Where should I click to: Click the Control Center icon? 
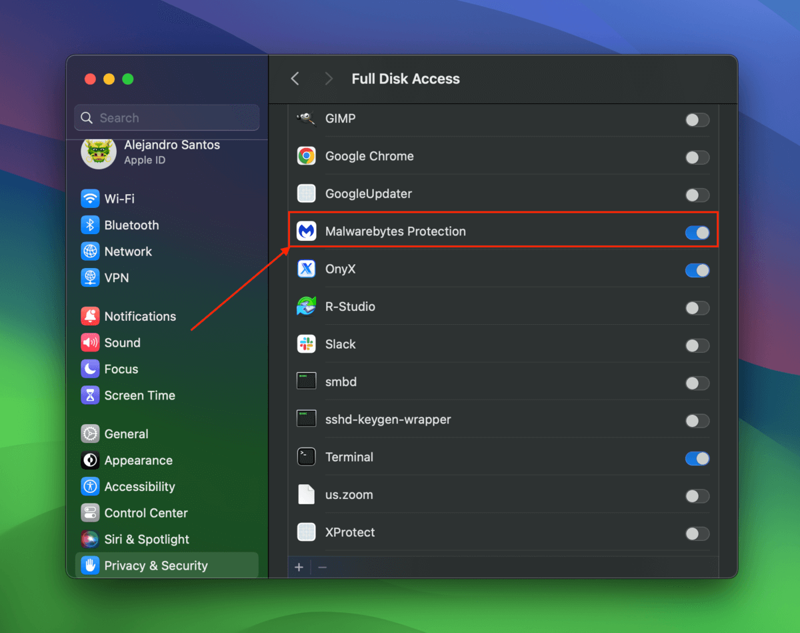point(90,513)
